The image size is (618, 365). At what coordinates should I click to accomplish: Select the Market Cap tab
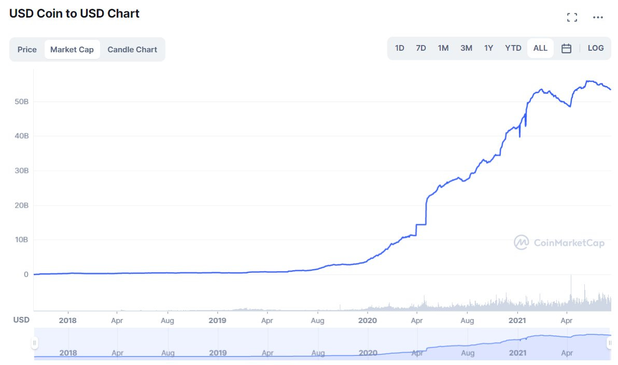point(72,50)
